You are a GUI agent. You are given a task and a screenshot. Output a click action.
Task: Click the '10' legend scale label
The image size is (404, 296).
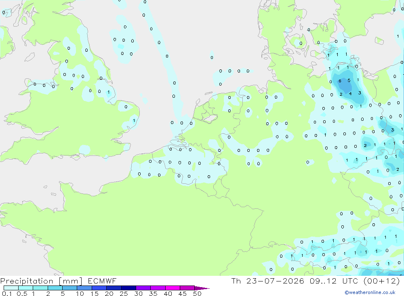point(80,294)
